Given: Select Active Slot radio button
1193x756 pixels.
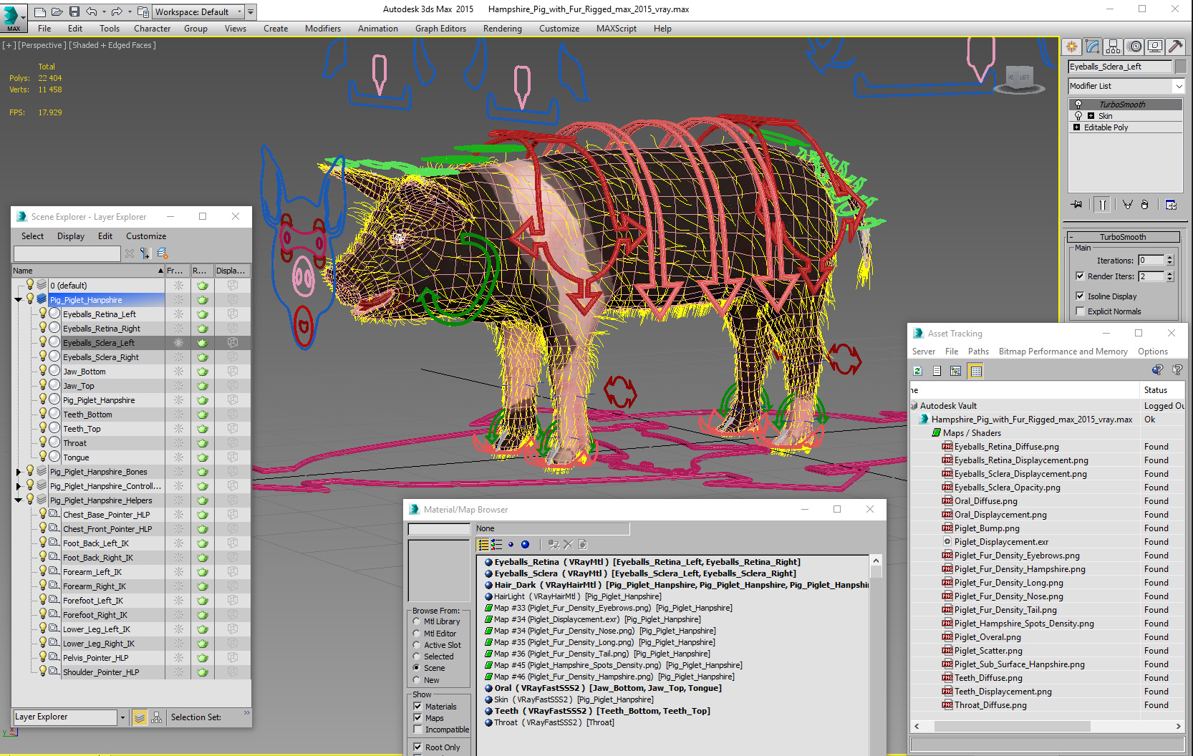Looking at the screenshot, I should point(417,645).
